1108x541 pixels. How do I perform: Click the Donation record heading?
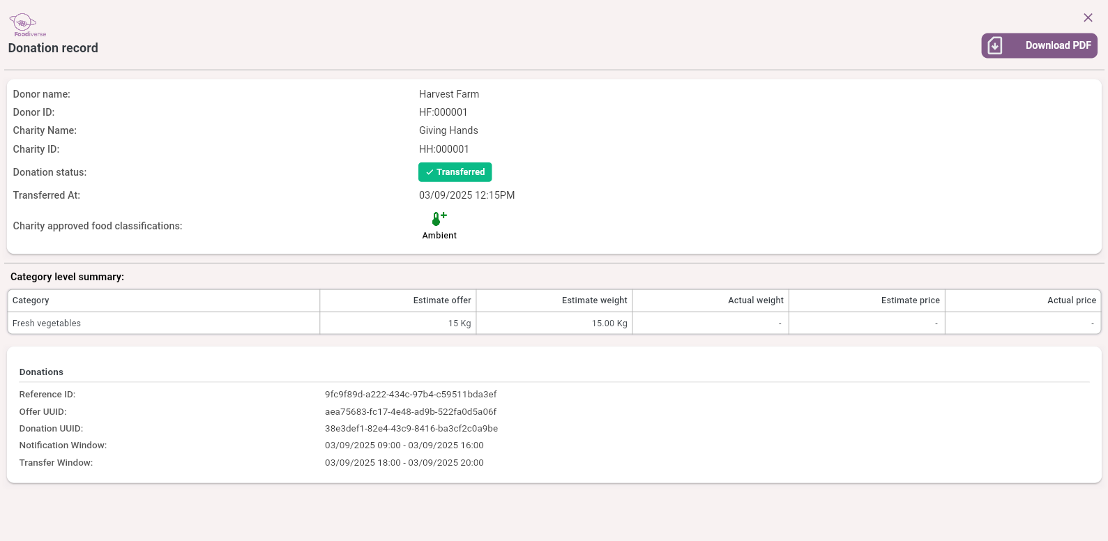tap(53, 48)
